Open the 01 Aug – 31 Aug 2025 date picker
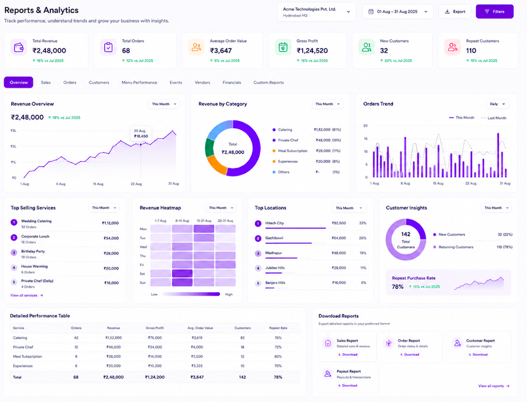The height and width of the screenshot is (402, 527). 398,11
